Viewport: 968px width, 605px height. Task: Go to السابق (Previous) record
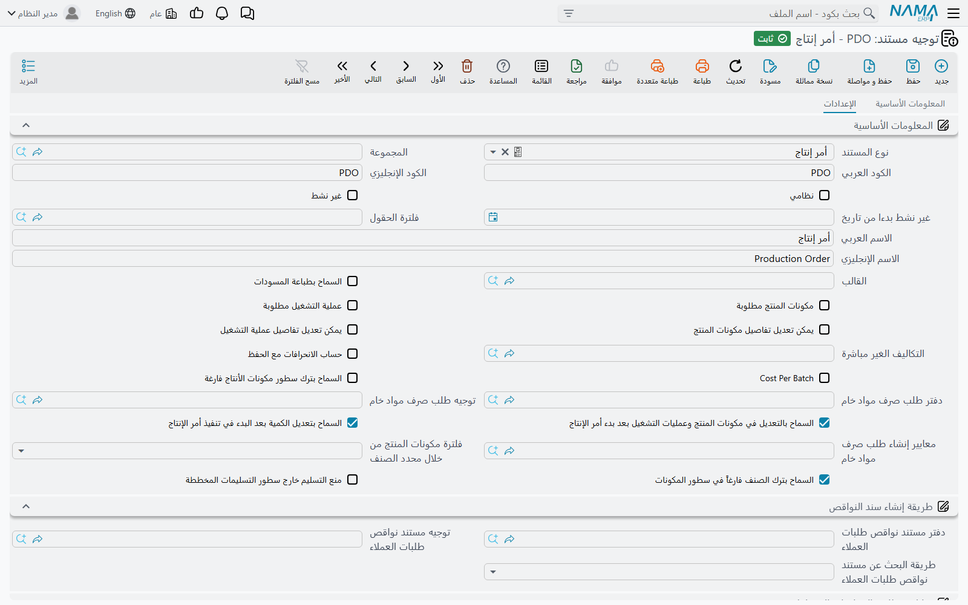(x=406, y=66)
